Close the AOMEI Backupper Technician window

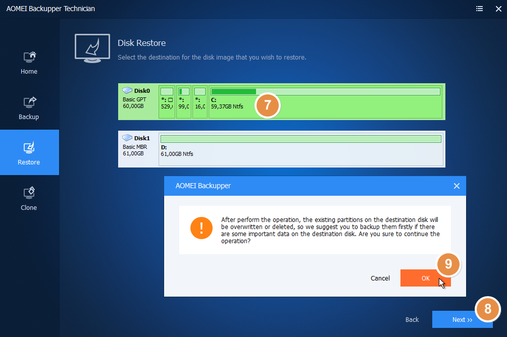498,9
